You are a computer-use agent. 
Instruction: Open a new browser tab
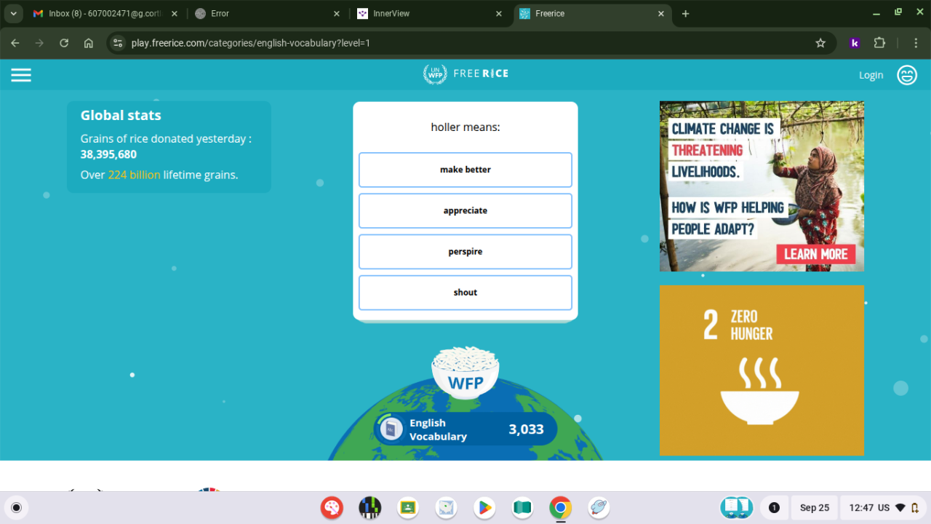(685, 14)
